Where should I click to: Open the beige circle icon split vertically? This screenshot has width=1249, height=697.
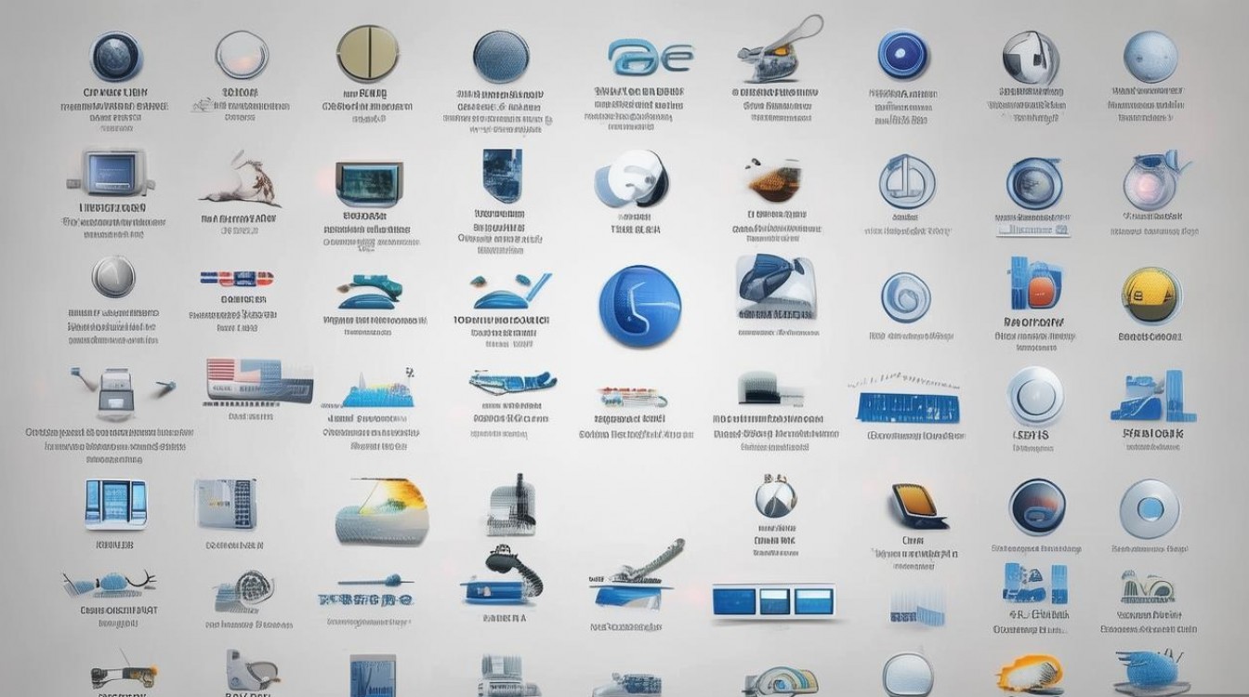(x=366, y=53)
